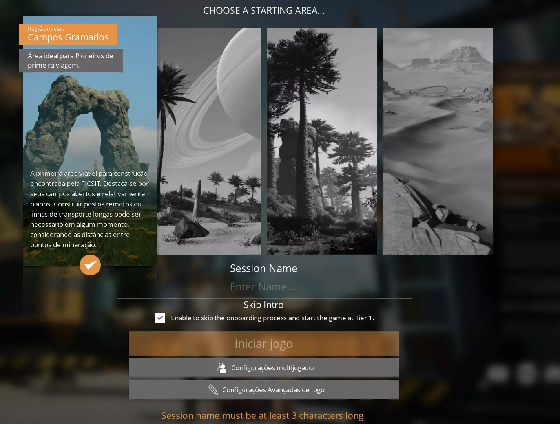Image resolution: width=560 pixels, height=424 pixels.
Task: Pick the sand dune desert starting area
Action: coord(438,141)
